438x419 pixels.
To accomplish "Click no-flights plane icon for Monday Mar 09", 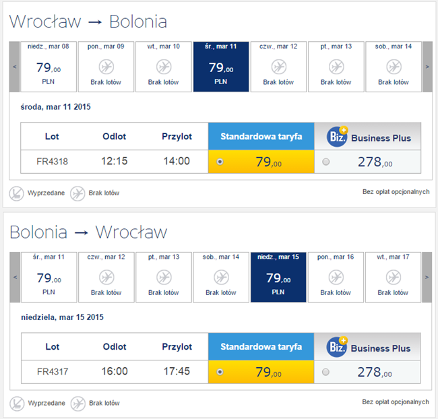I will pyautogui.click(x=106, y=67).
